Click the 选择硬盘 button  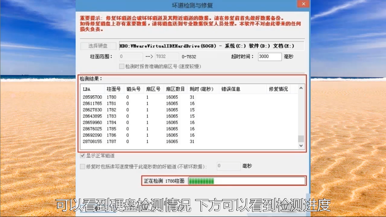coord(98,46)
